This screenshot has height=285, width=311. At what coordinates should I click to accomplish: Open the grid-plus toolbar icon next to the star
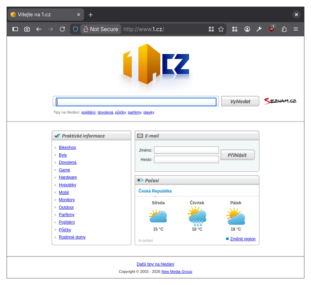[x=235, y=29]
